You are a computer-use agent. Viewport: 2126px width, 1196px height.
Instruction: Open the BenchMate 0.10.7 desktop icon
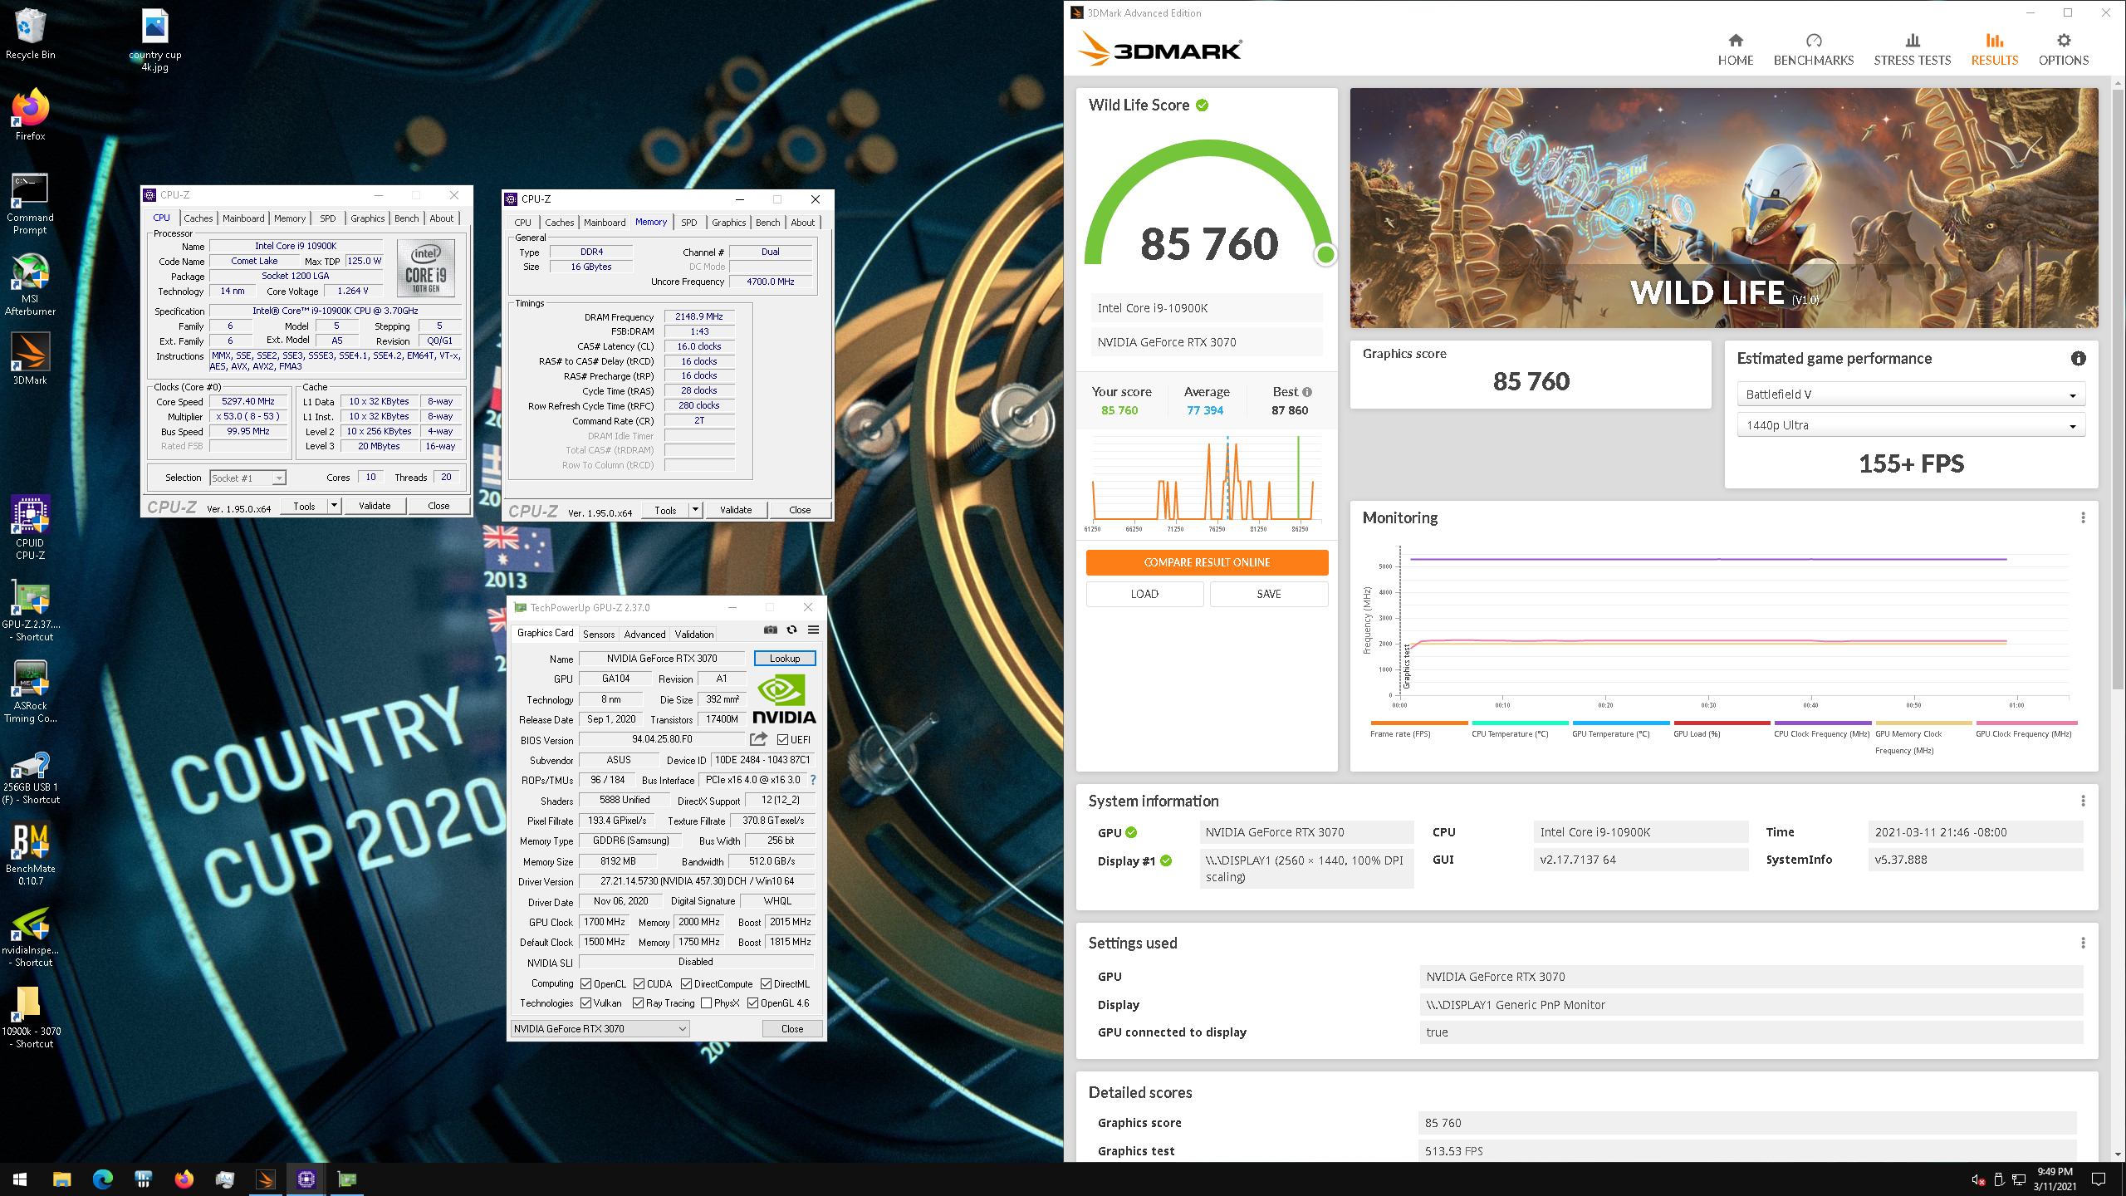[30, 854]
